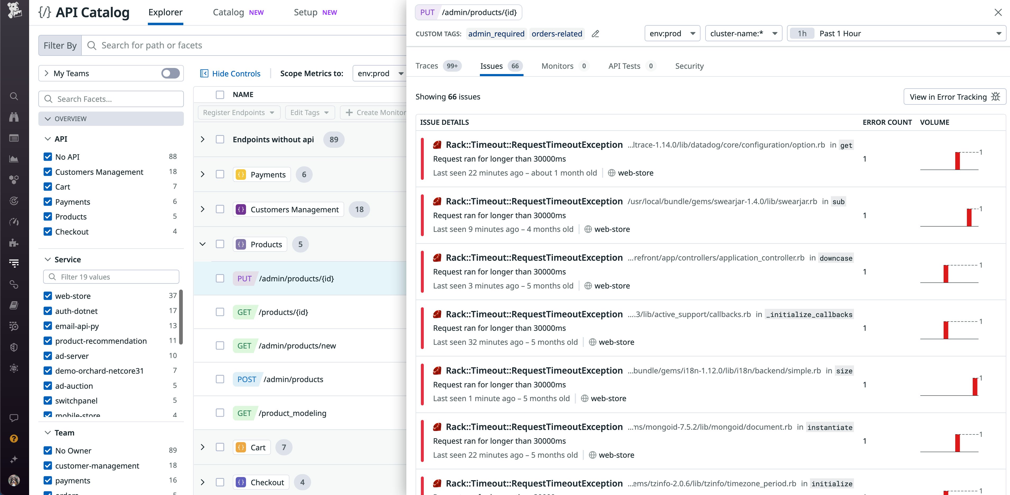
Task: Click the Datadog dog logo
Action: (x=15, y=11)
